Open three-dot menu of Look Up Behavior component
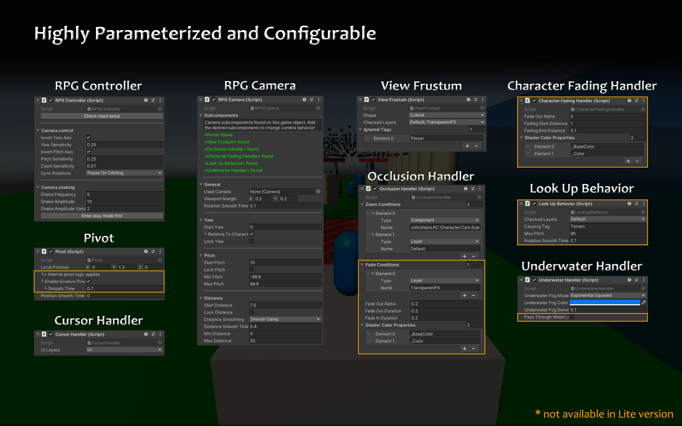682x426 pixels. [x=644, y=204]
